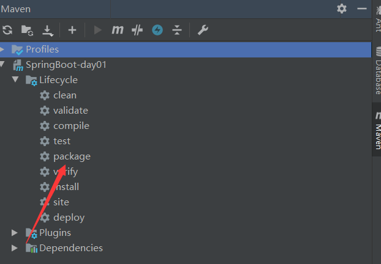Switch to the Database side tab

coord(377,71)
